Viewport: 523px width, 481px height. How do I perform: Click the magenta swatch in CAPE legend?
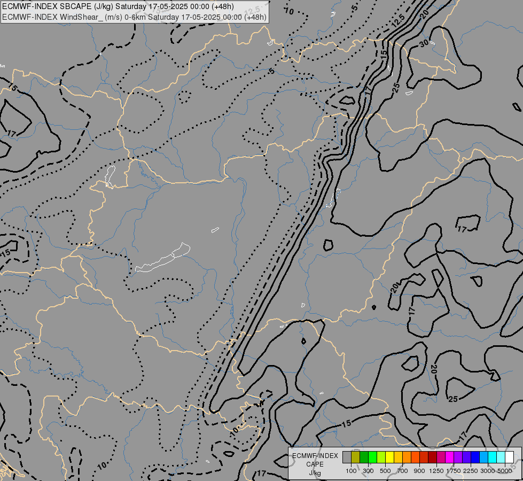tap(450, 457)
